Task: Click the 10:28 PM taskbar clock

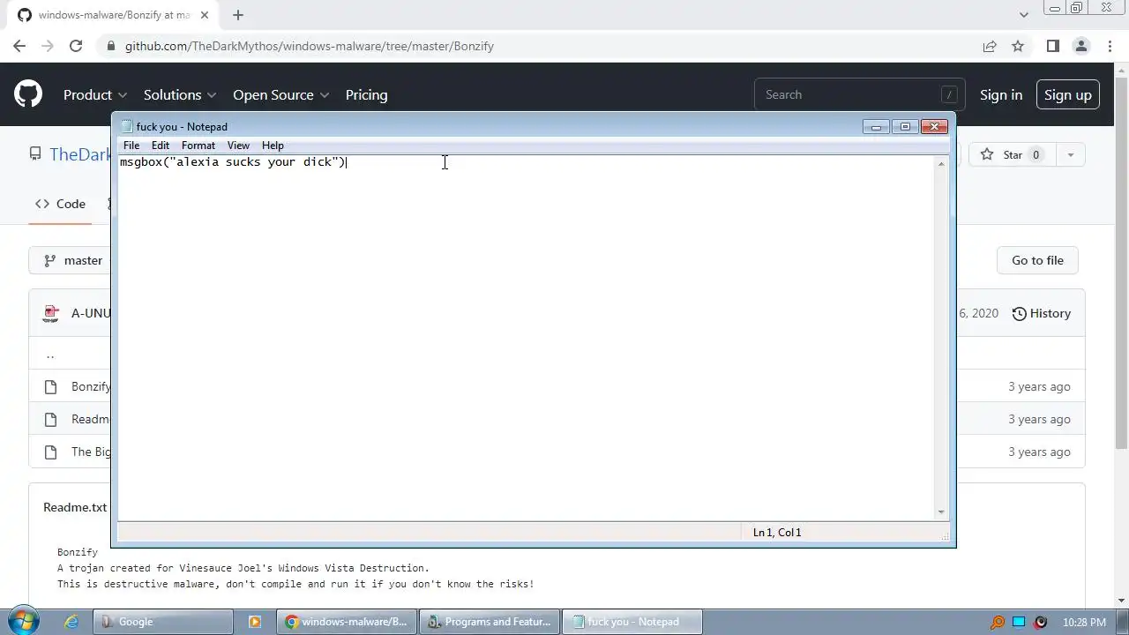Action: click(x=1085, y=622)
